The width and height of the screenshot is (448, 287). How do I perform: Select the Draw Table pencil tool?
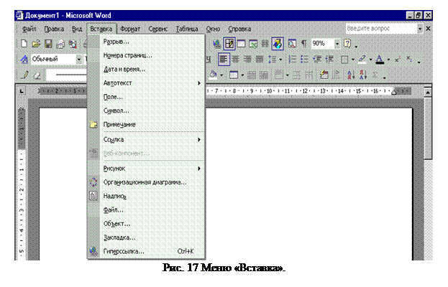(24, 75)
